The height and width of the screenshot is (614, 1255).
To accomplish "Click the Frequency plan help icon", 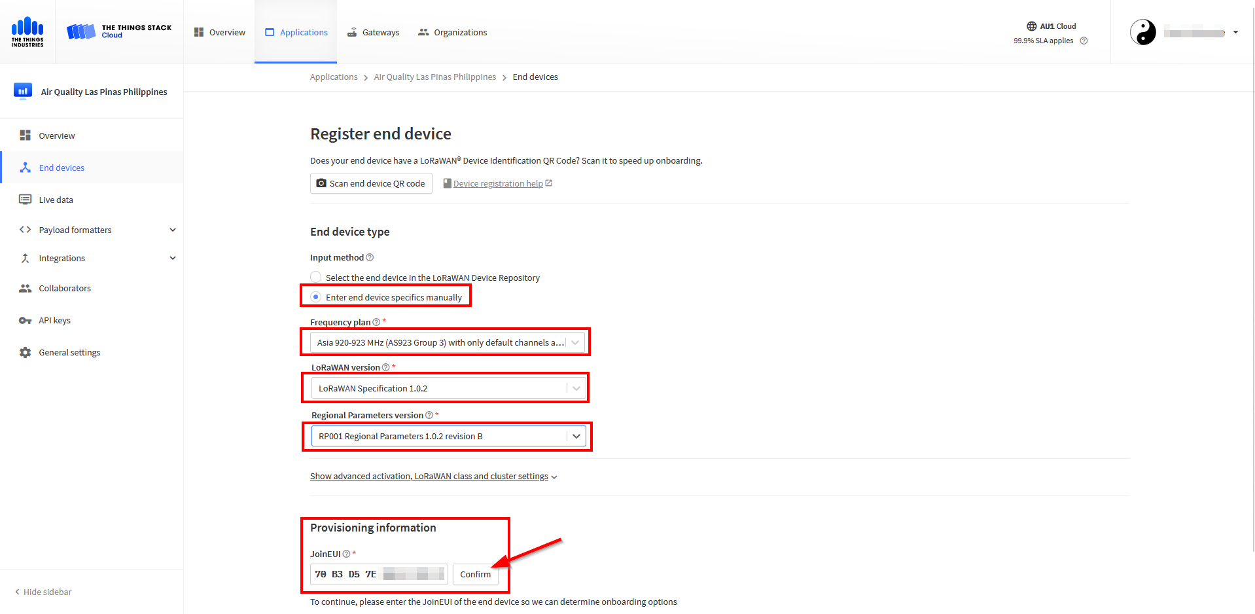I will pos(376,322).
